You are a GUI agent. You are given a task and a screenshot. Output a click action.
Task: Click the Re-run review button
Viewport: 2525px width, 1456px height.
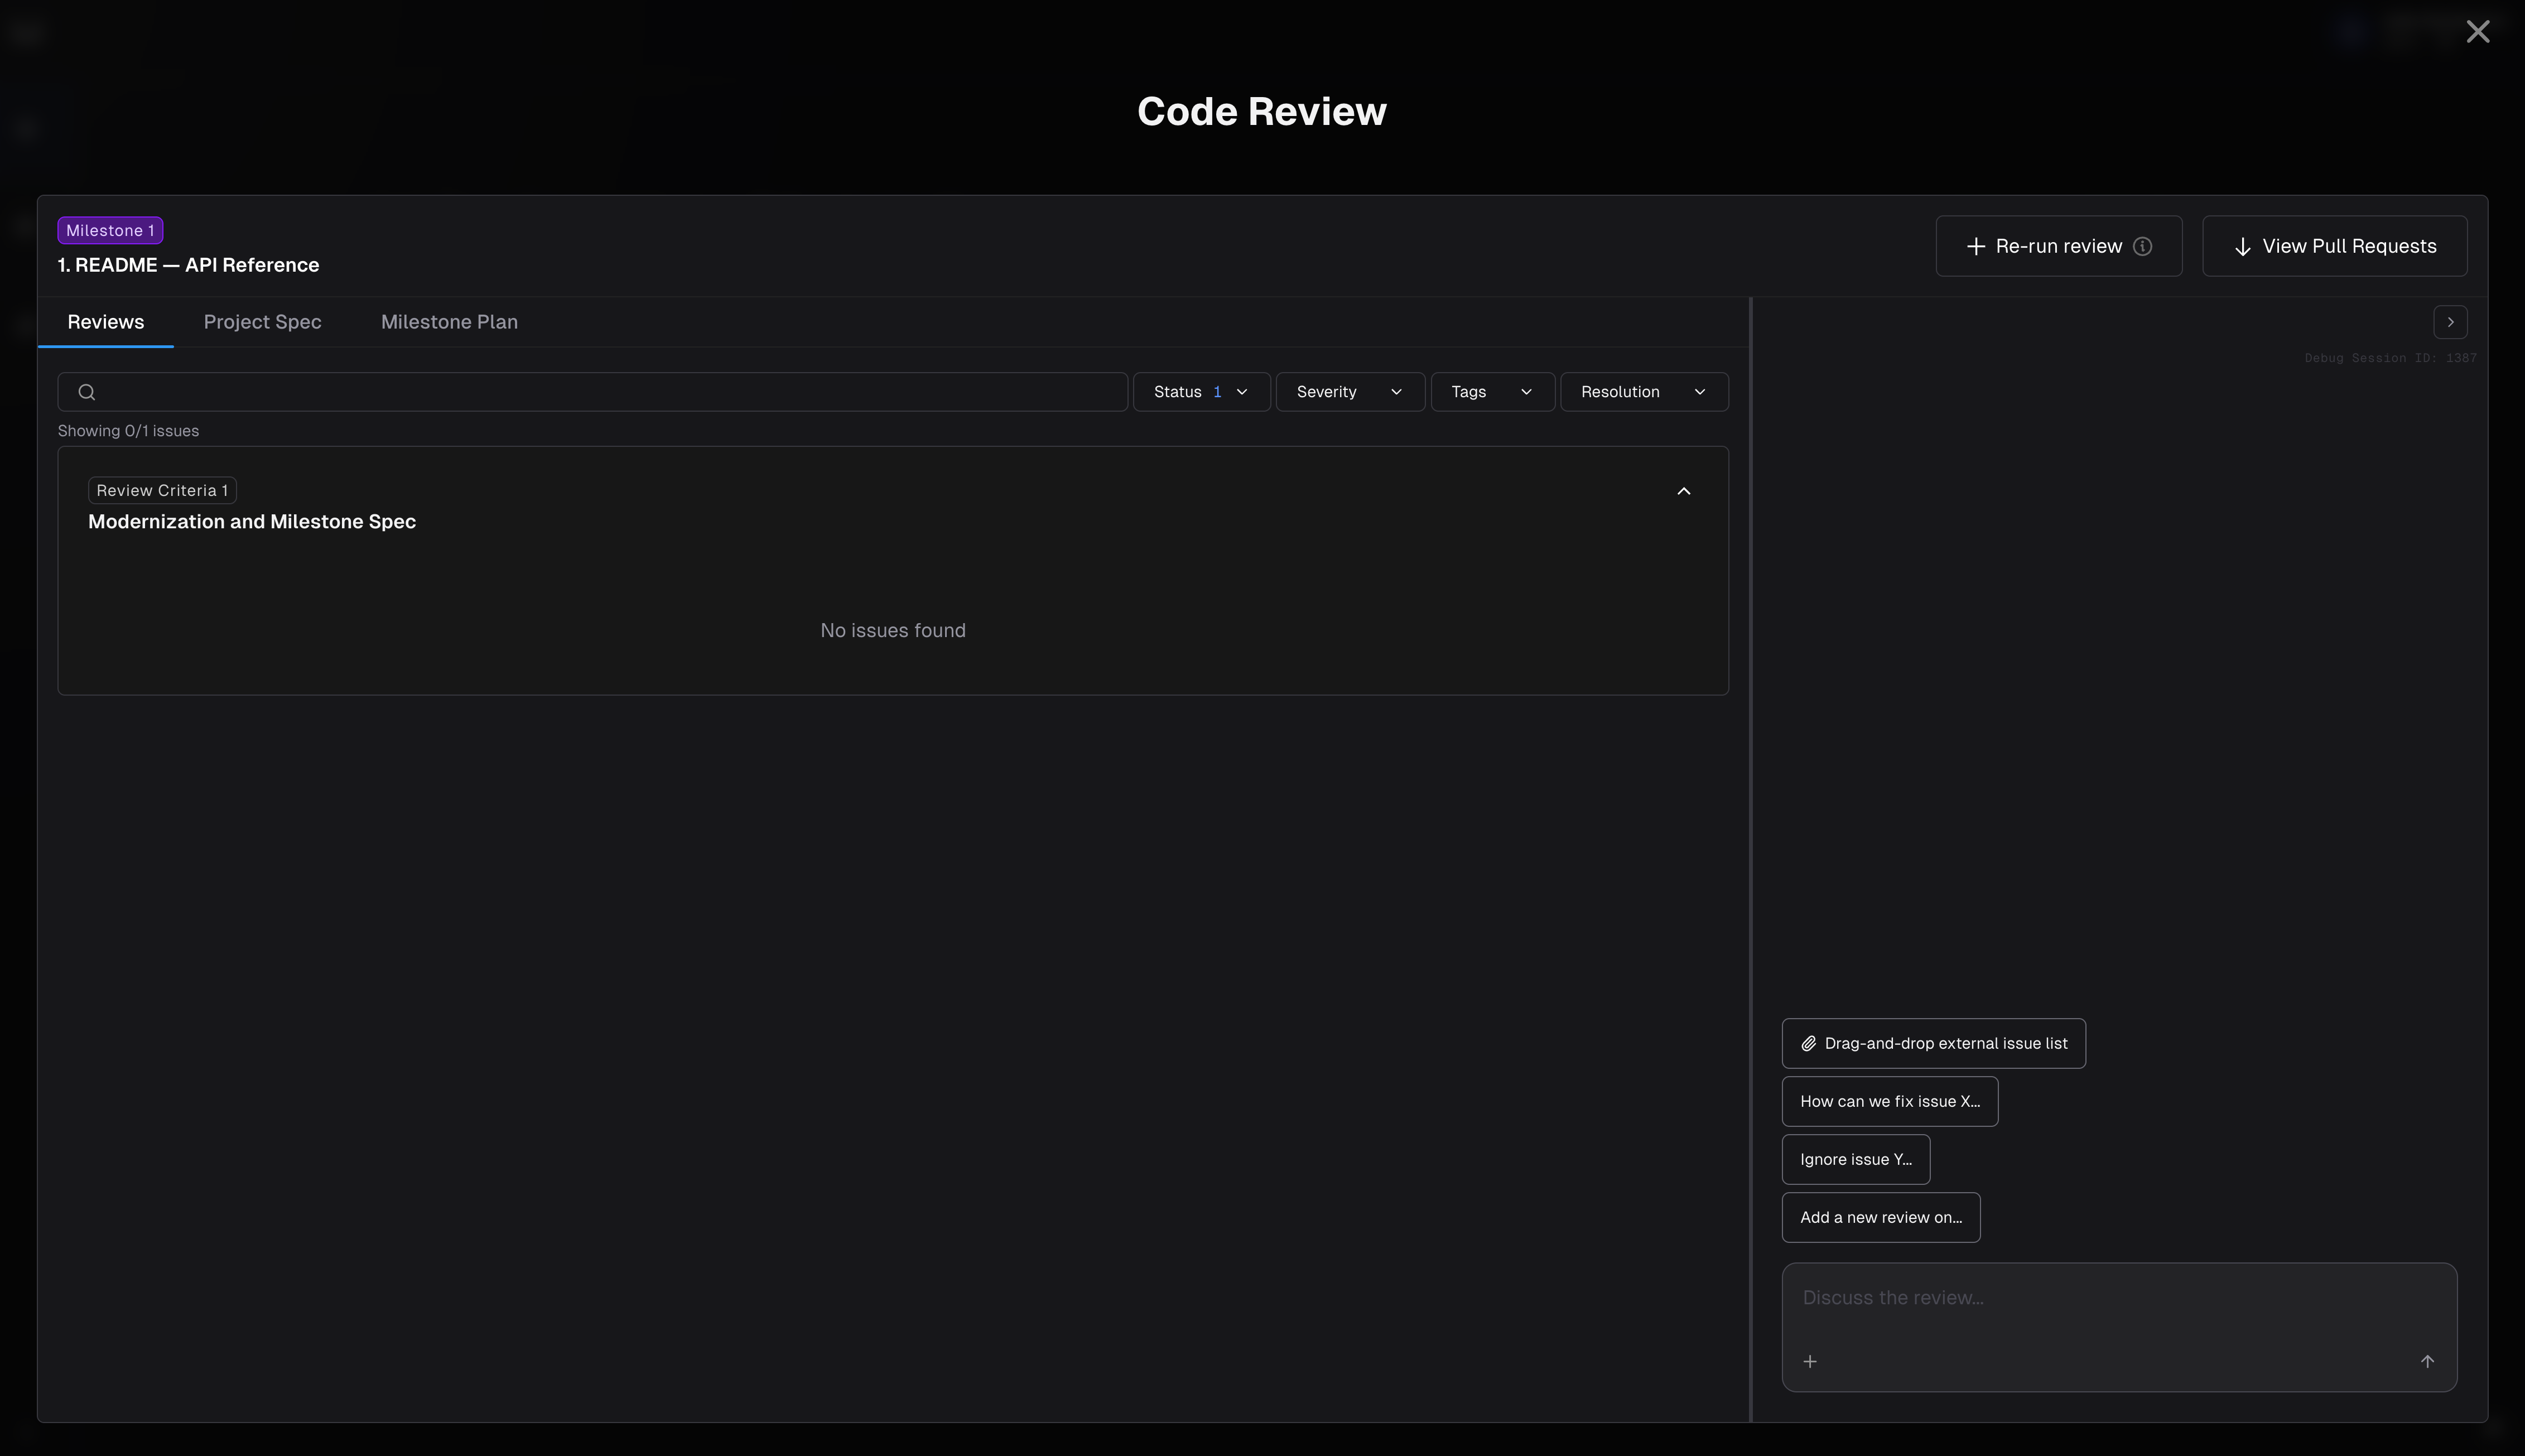tap(2058, 246)
